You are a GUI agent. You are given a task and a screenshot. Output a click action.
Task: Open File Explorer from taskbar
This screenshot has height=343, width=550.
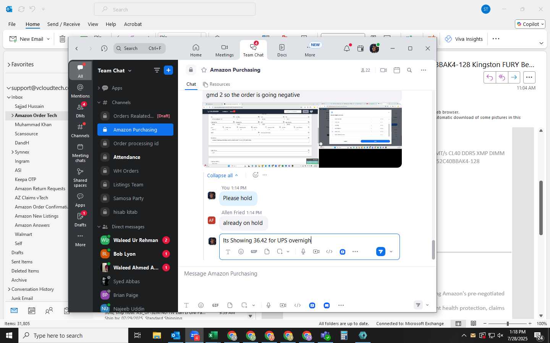(157, 335)
